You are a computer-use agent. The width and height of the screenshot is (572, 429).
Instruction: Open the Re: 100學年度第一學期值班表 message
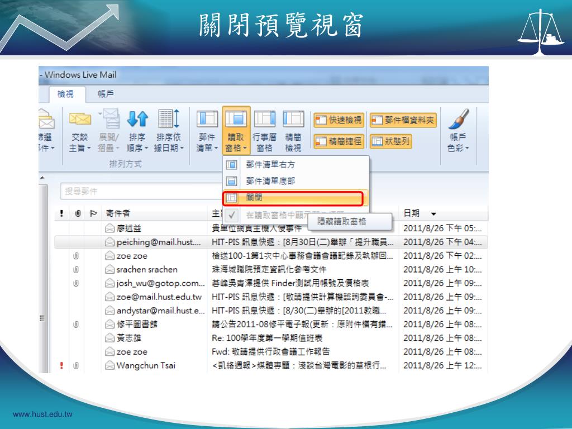point(266,338)
